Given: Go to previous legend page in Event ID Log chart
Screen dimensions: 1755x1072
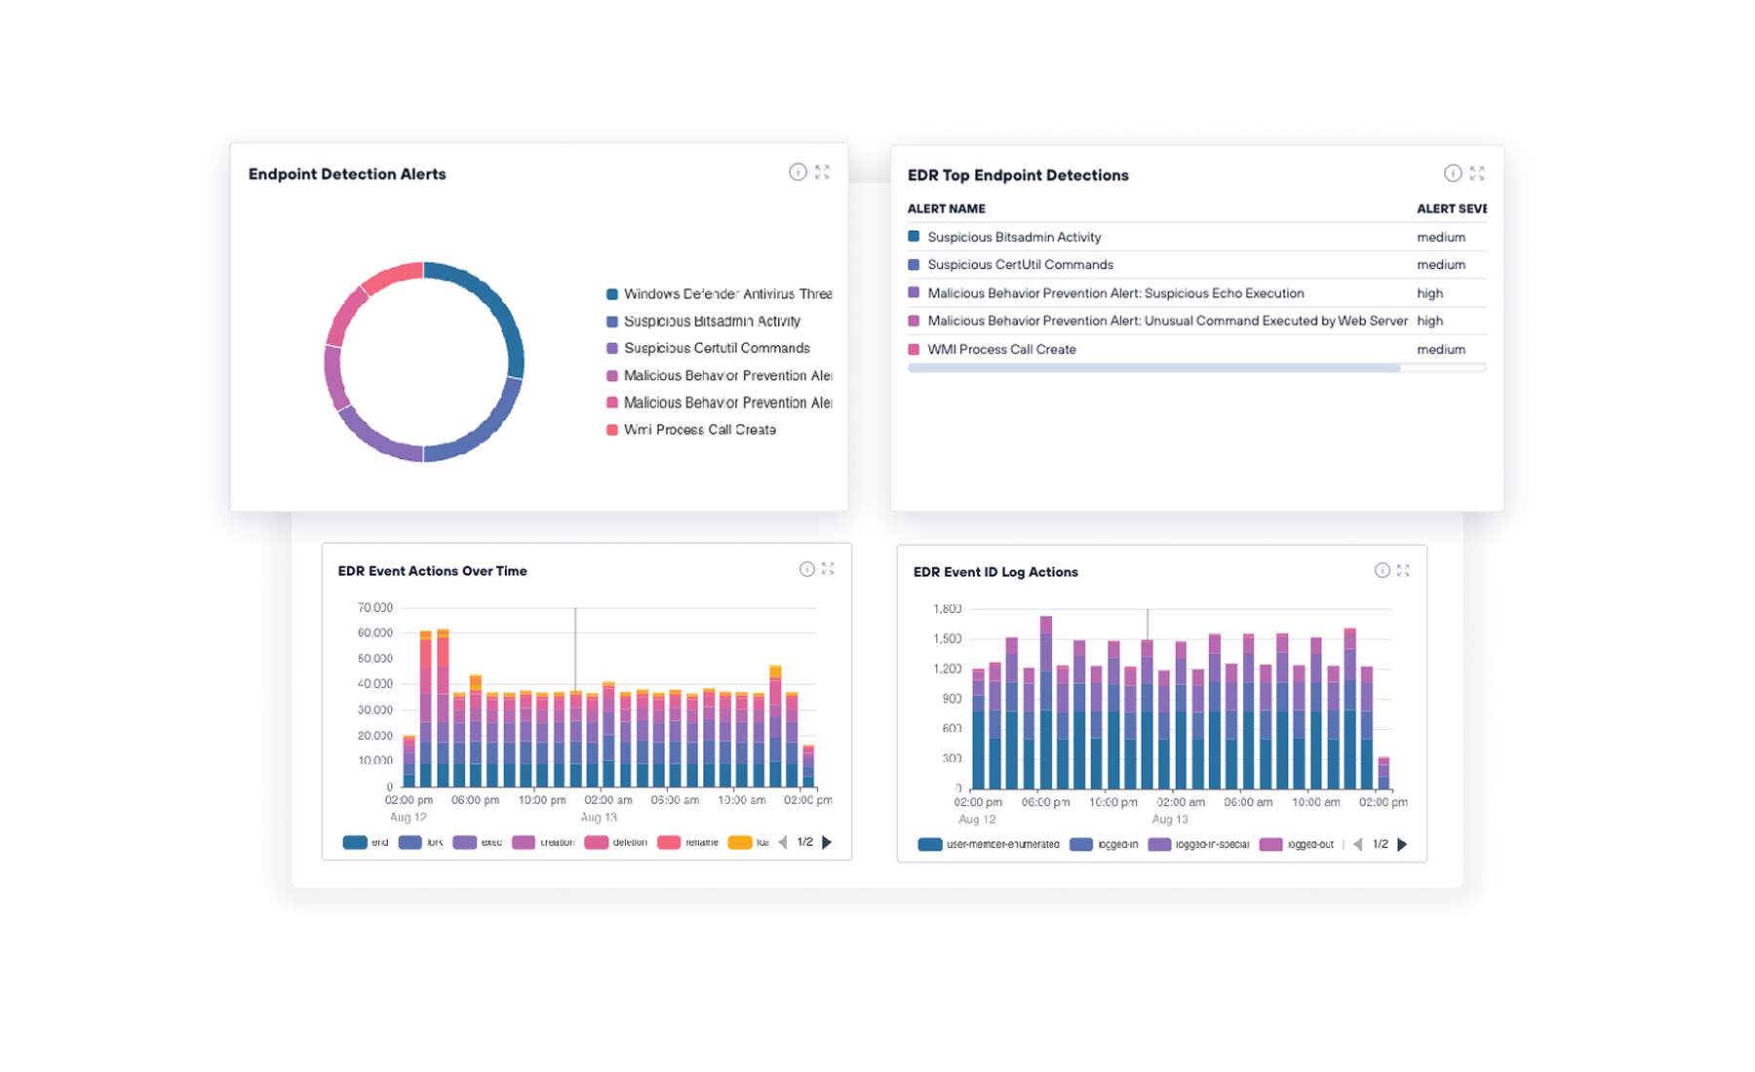Looking at the screenshot, I should pos(1357,844).
